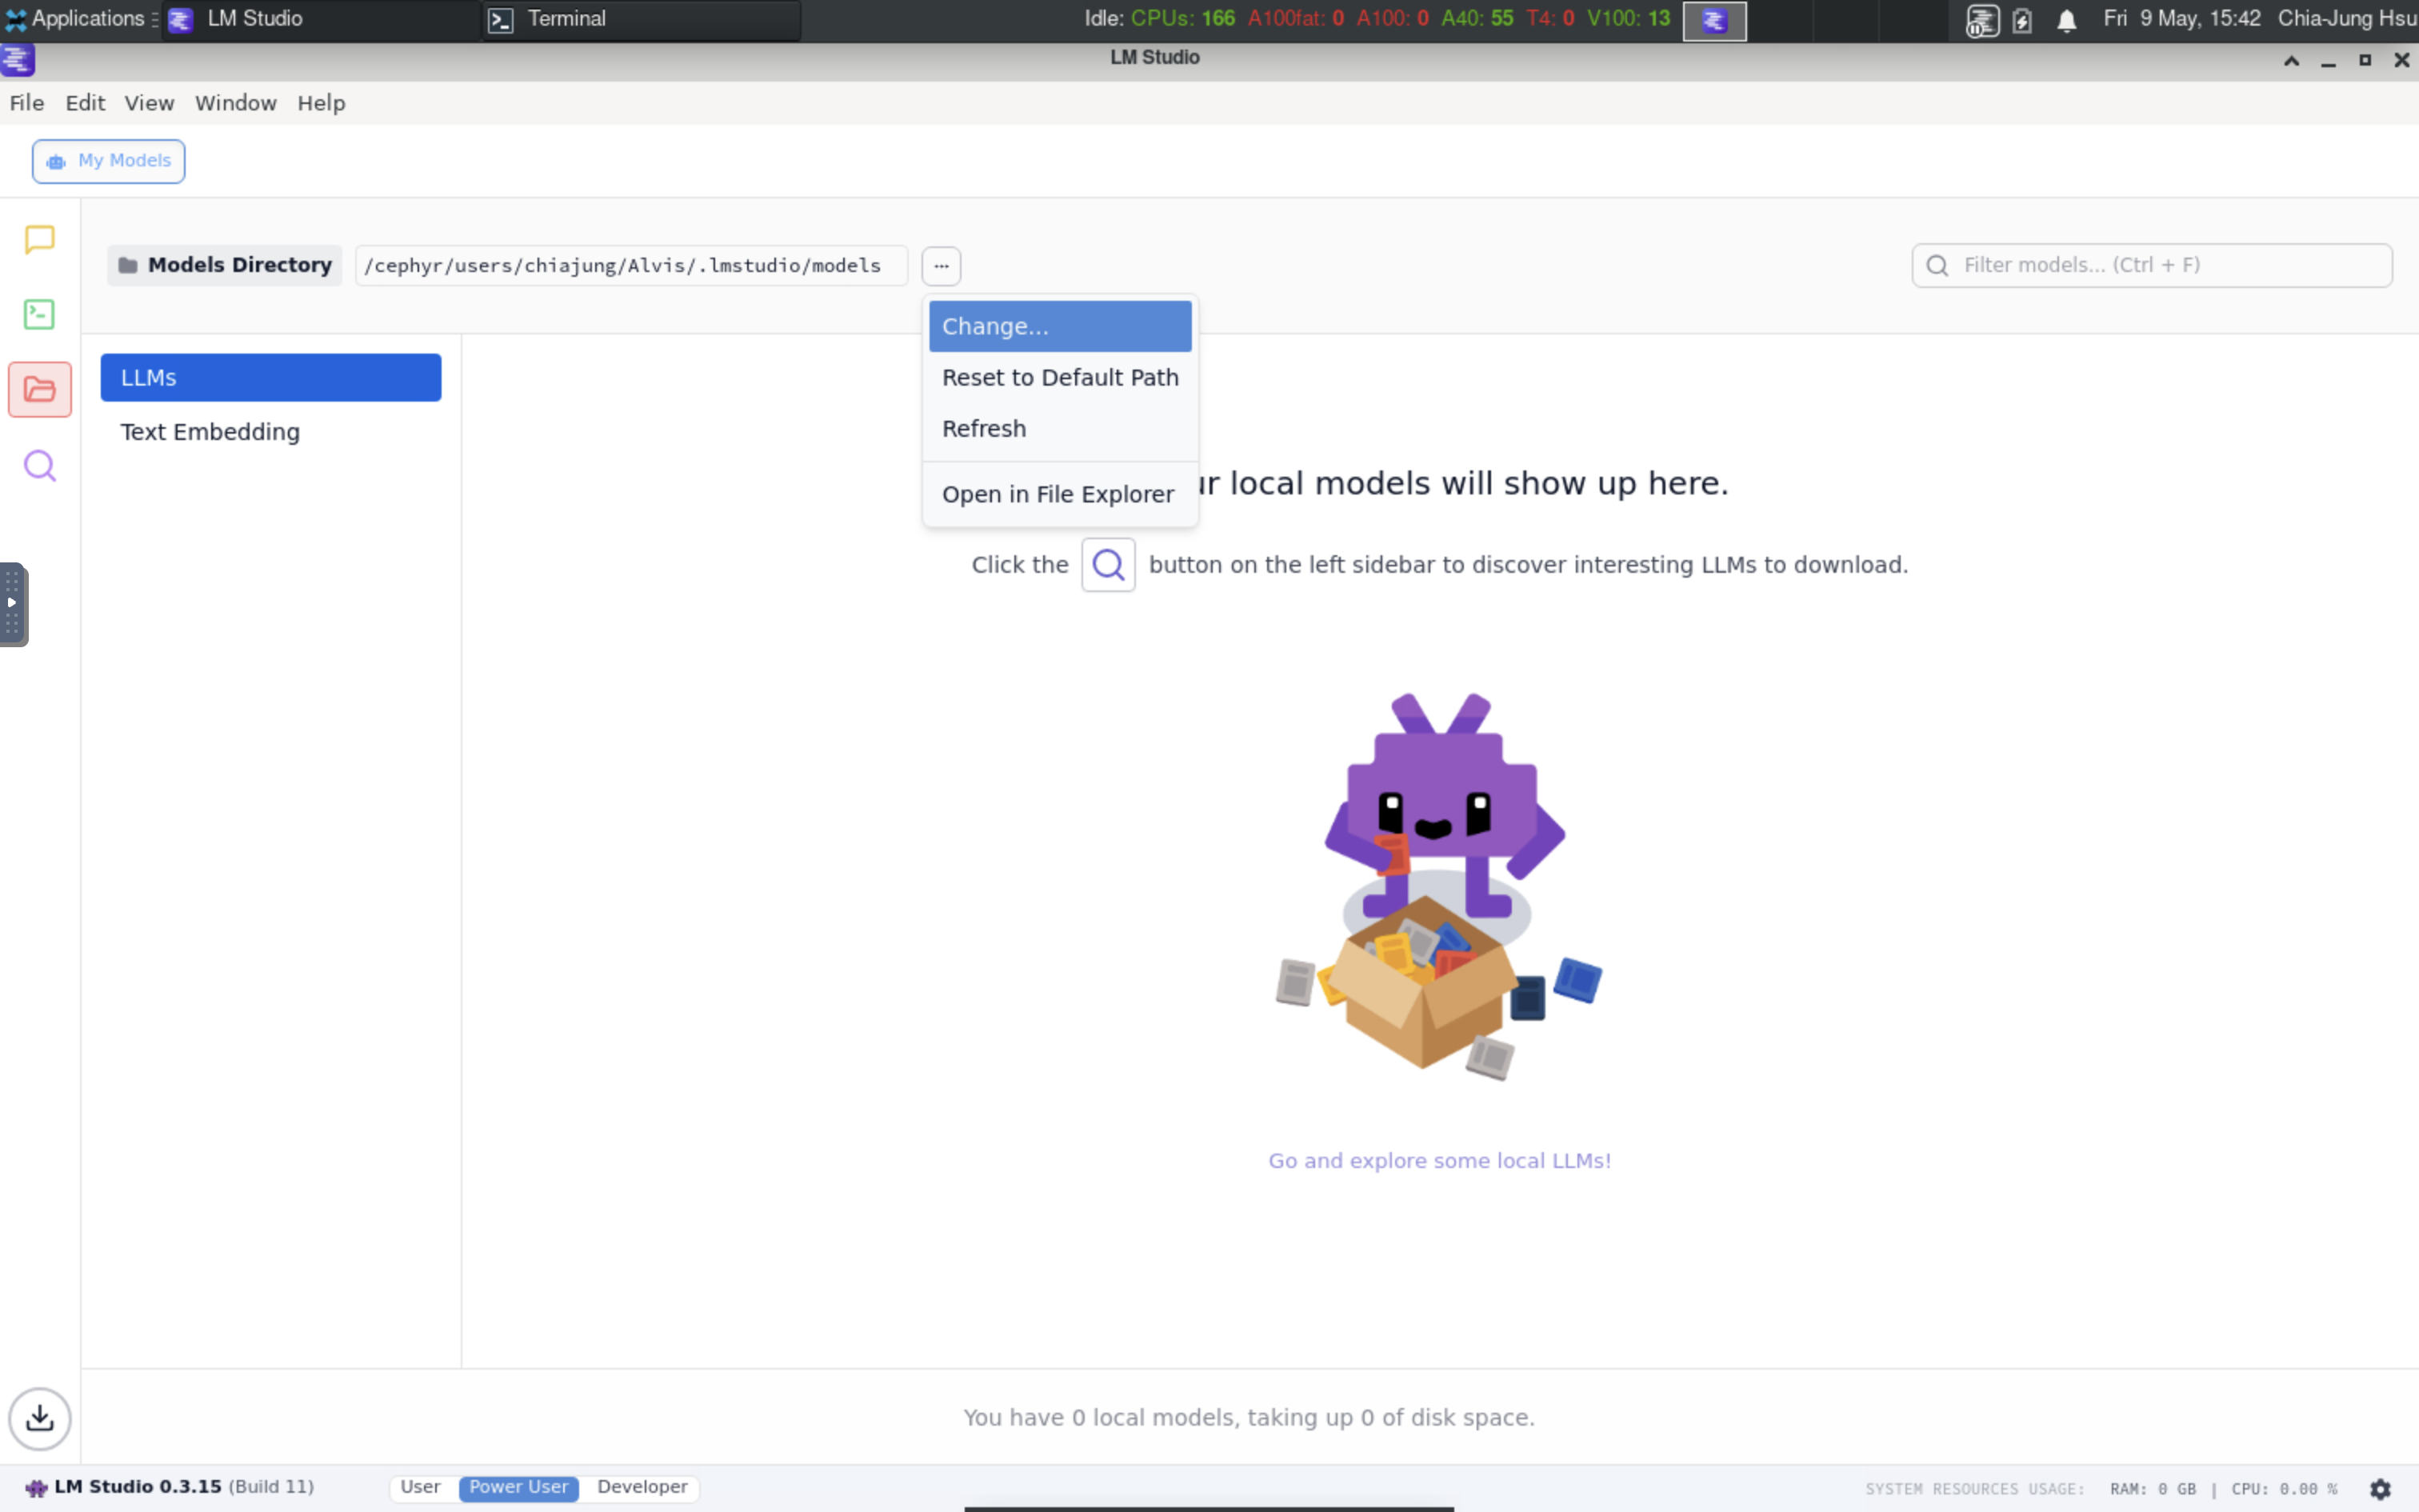
Task: Switch to User mode
Action: tap(420, 1487)
